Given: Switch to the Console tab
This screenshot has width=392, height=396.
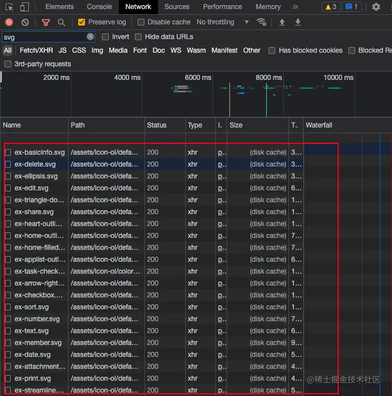Looking at the screenshot, I should pos(99,7).
